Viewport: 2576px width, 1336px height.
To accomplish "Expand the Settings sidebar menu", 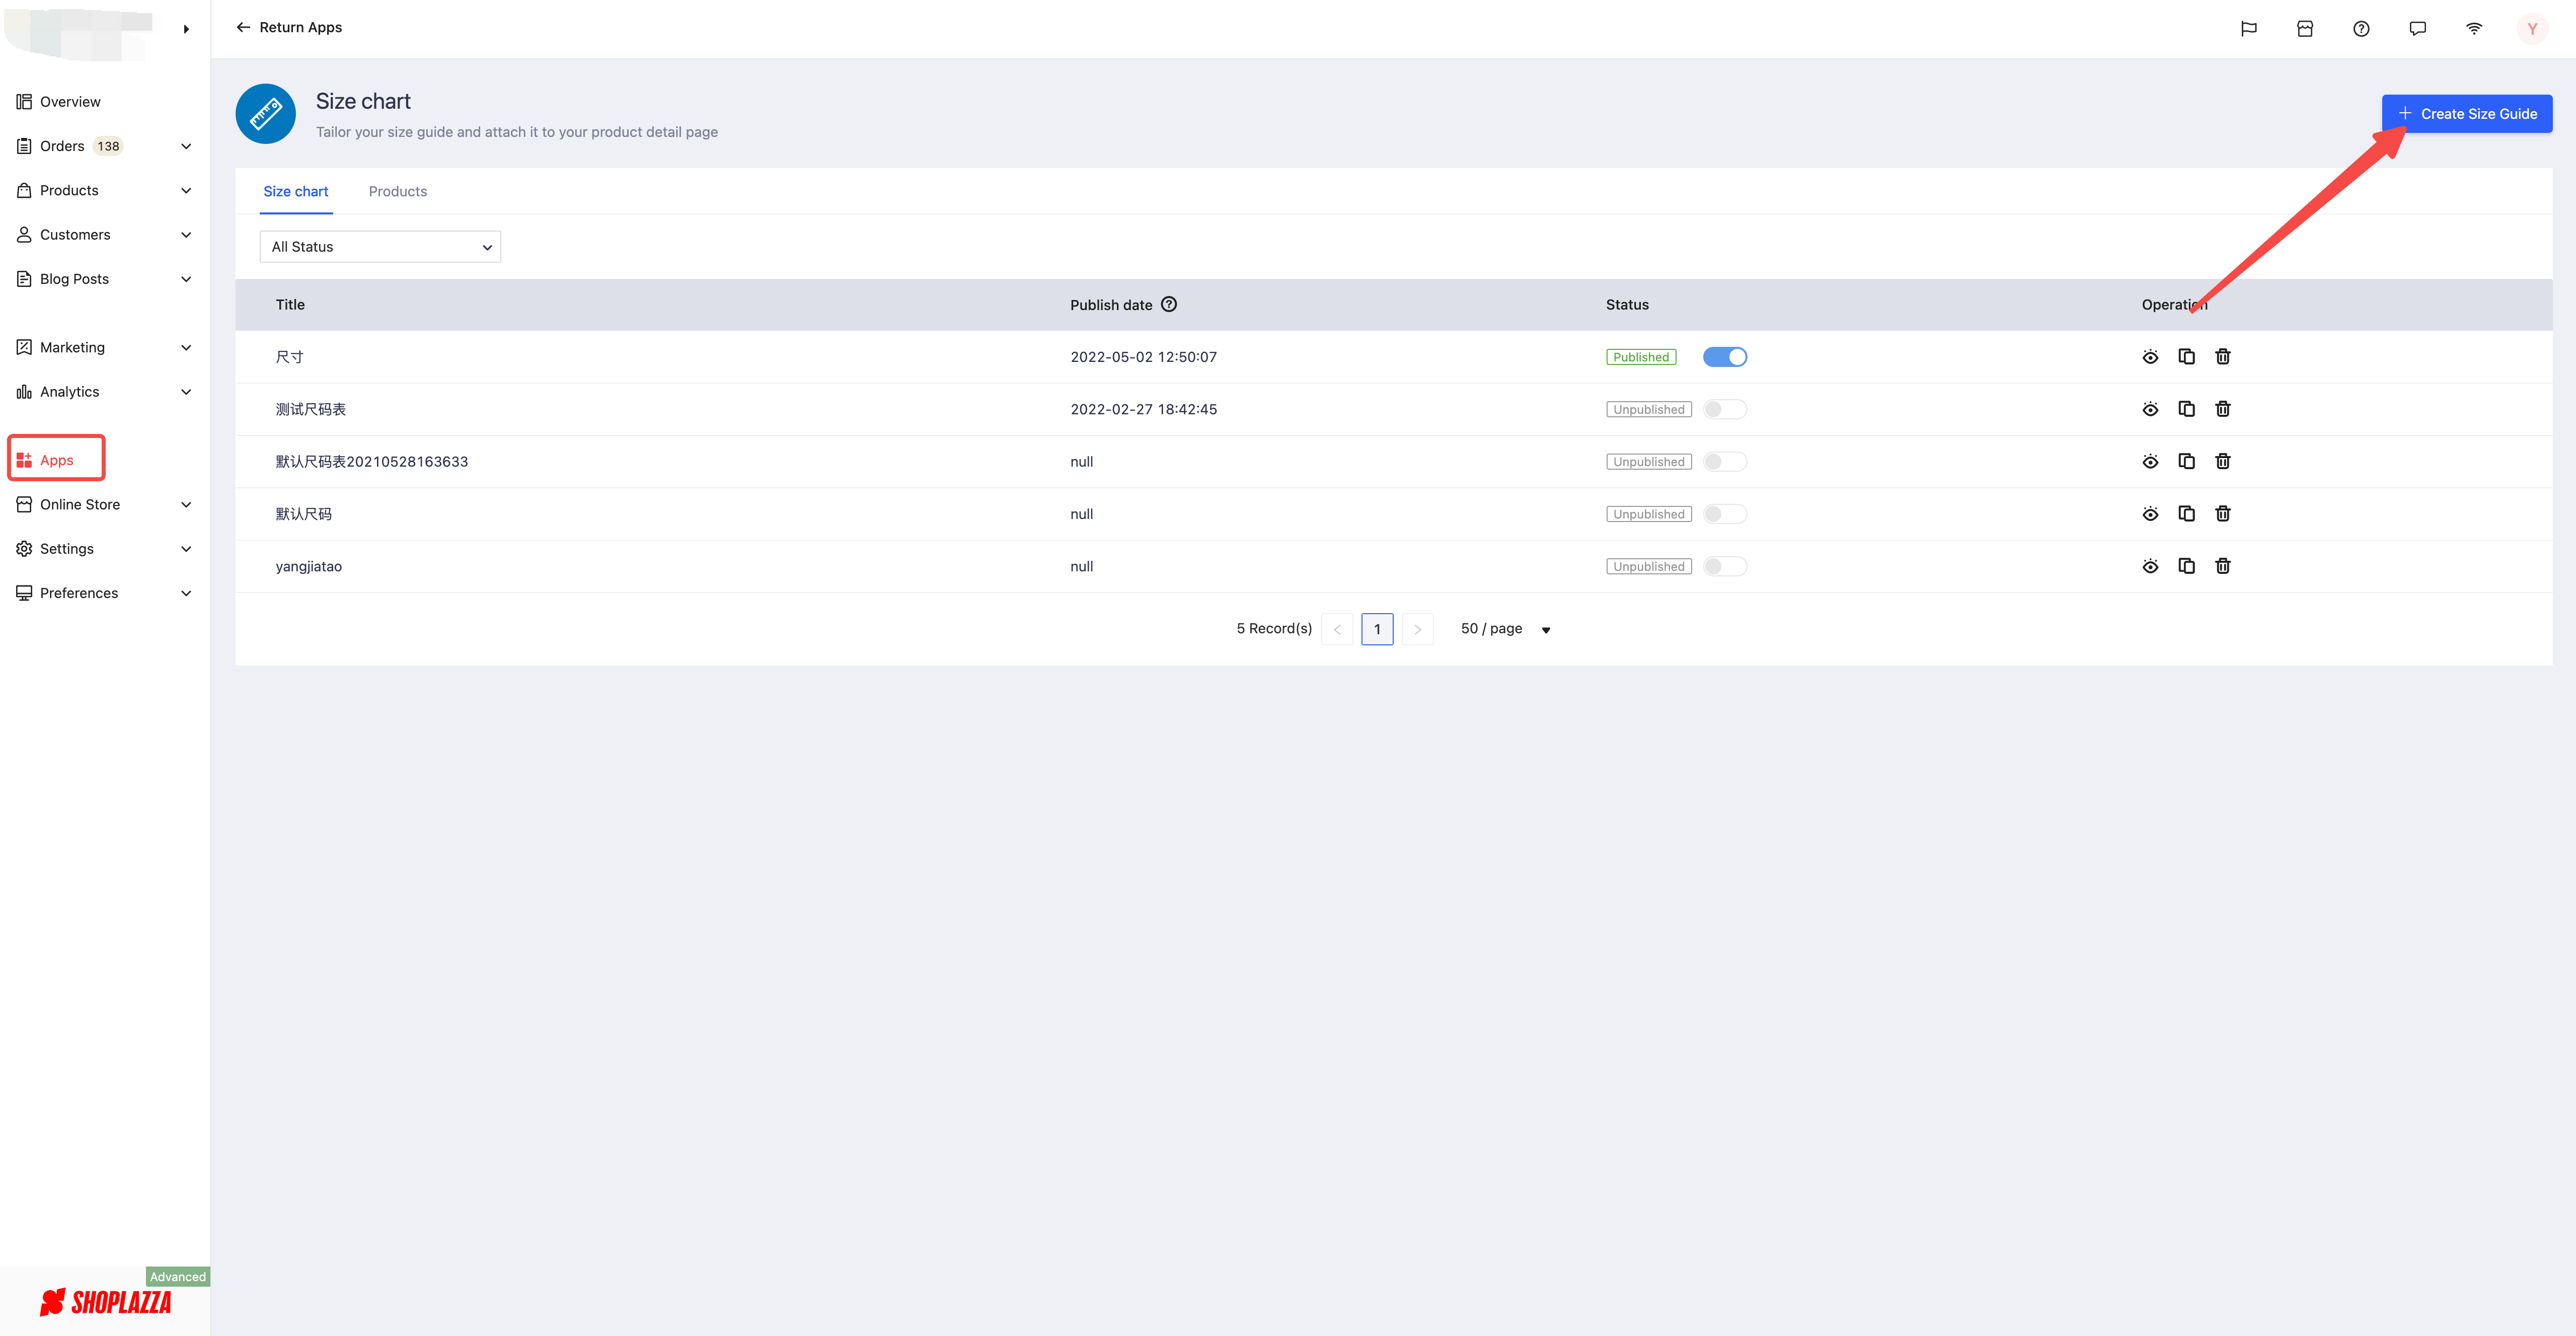I will tap(185, 549).
